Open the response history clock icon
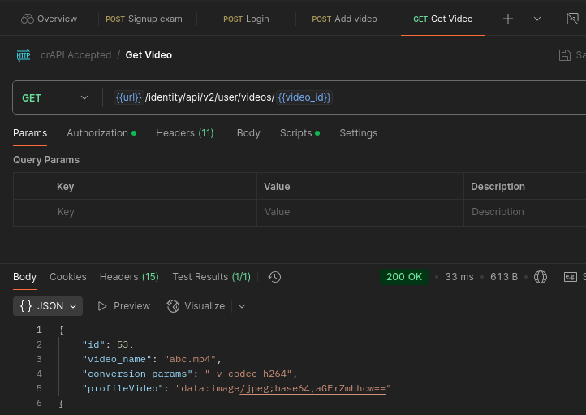 (274, 277)
